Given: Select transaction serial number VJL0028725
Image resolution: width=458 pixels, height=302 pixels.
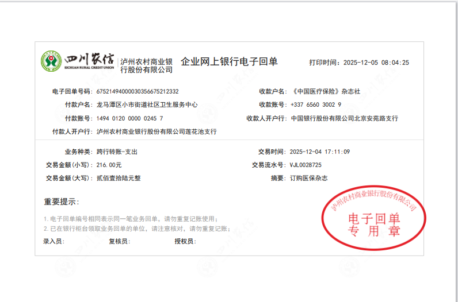Looking at the screenshot, I should pyautogui.click(x=305, y=165).
